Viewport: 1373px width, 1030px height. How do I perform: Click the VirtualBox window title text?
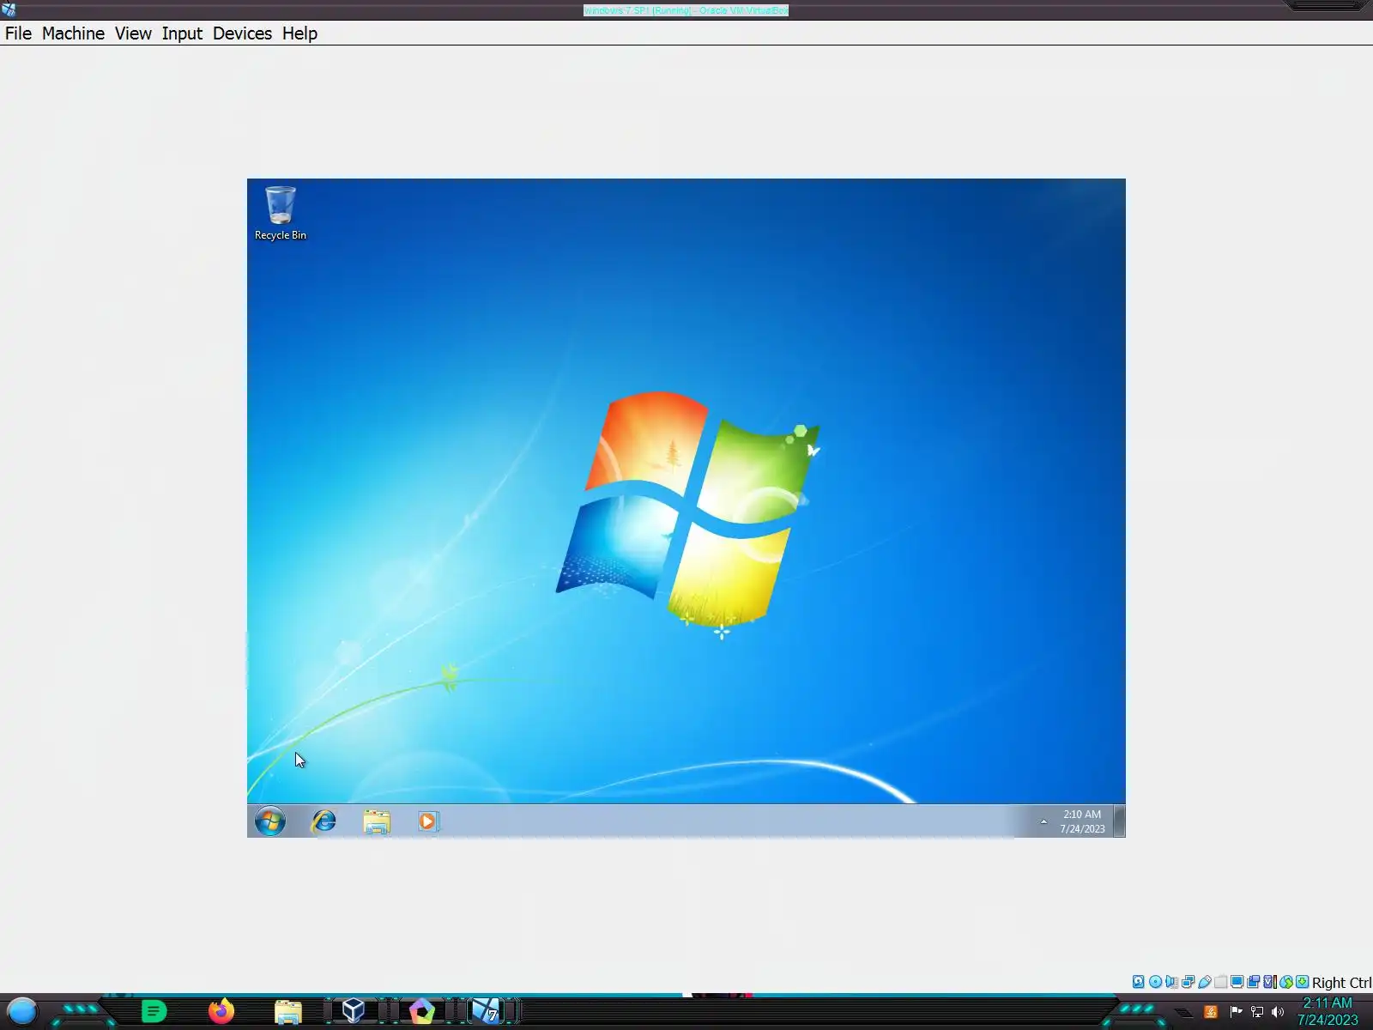click(x=686, y=10)
